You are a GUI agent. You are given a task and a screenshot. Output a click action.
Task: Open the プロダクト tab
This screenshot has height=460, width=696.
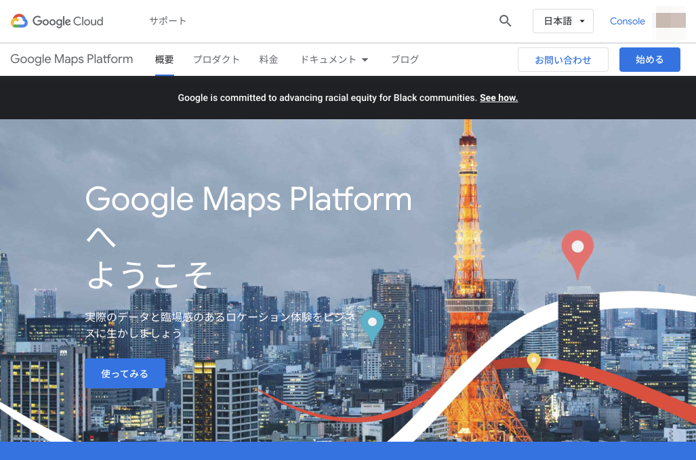click(216, 60)
